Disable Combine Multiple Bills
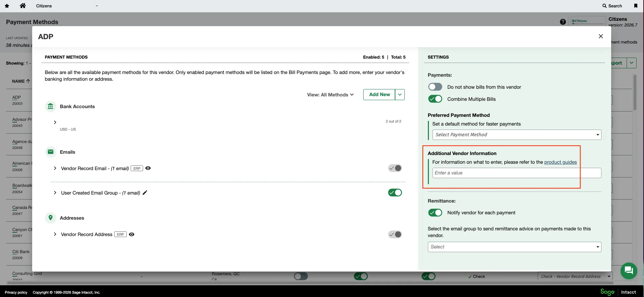 tap(435, 99)
